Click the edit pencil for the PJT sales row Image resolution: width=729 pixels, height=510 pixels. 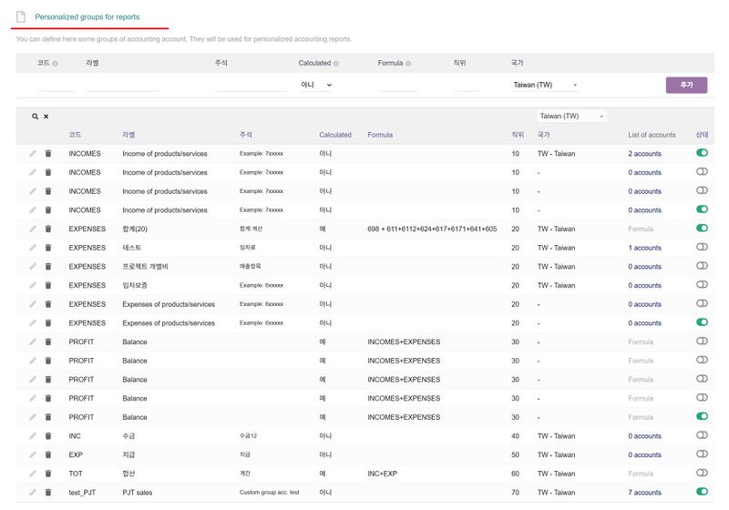coord(33,493)
